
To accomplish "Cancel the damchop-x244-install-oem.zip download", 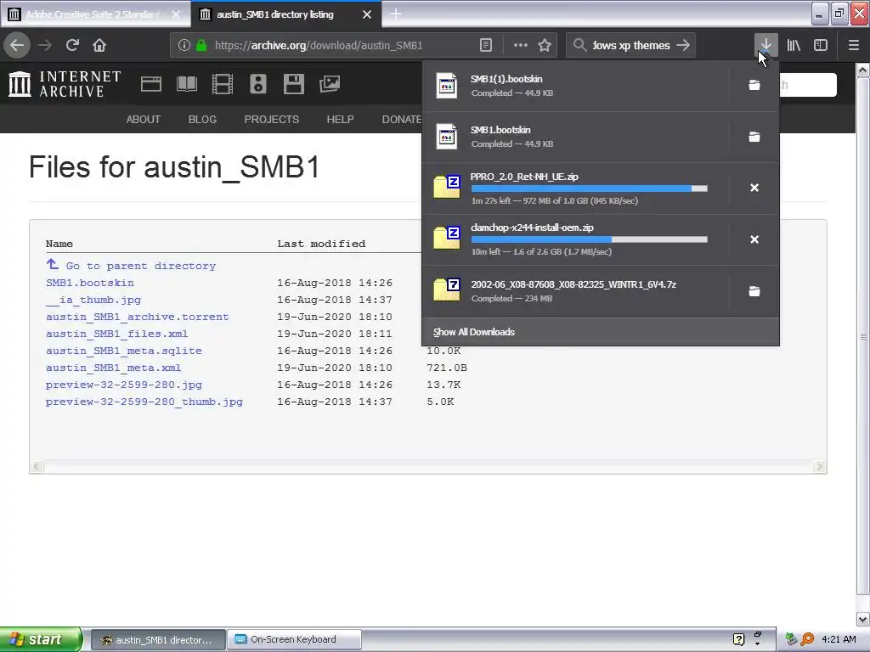I will 754,239.
